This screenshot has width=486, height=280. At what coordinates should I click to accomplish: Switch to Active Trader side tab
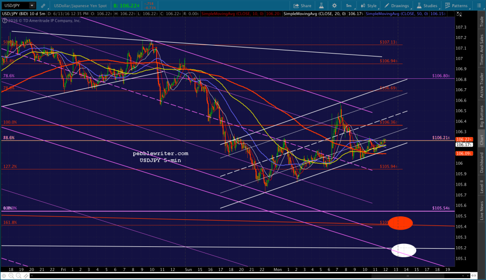482,85
